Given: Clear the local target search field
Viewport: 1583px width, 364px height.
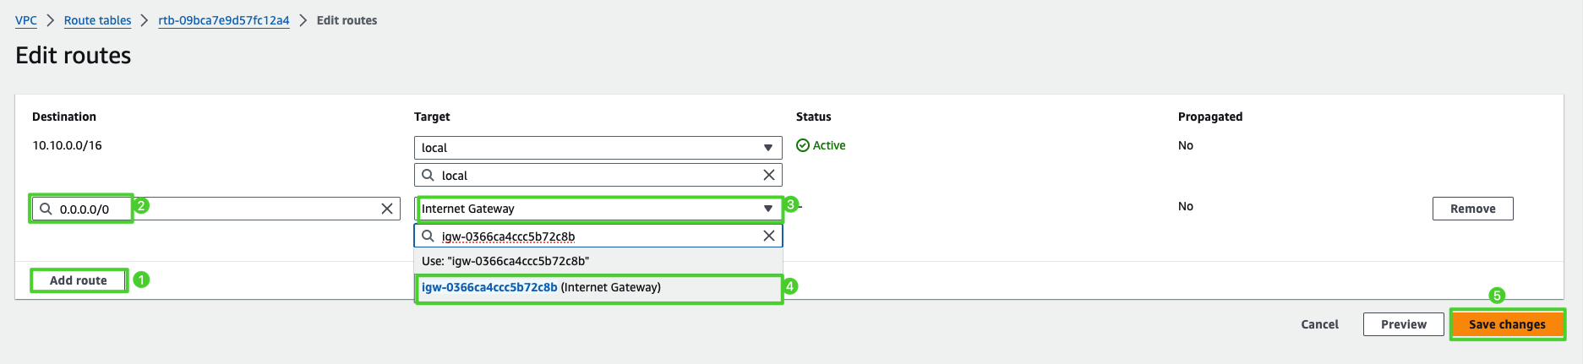Looking at the screenshot, I should tap(769, 175).
